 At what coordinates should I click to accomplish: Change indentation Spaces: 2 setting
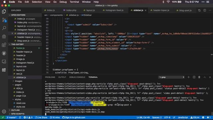(x=157, y=117)
